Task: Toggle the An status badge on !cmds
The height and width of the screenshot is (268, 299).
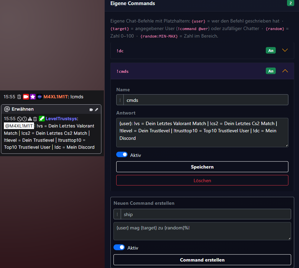Action: pos(271,71)
